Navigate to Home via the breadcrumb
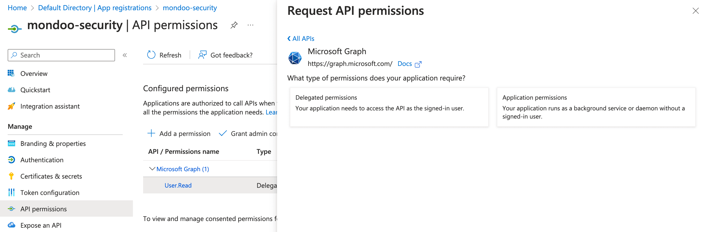708x232 pixels. coord(17,8)
